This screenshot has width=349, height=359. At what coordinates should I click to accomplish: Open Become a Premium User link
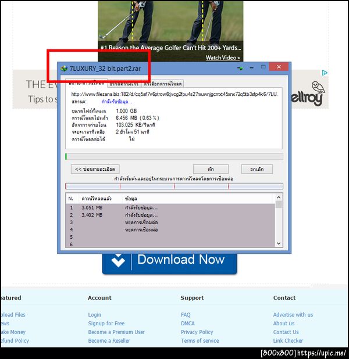tap(116, 332)
